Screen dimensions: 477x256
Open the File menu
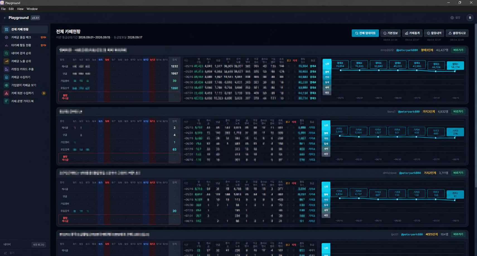3,9
